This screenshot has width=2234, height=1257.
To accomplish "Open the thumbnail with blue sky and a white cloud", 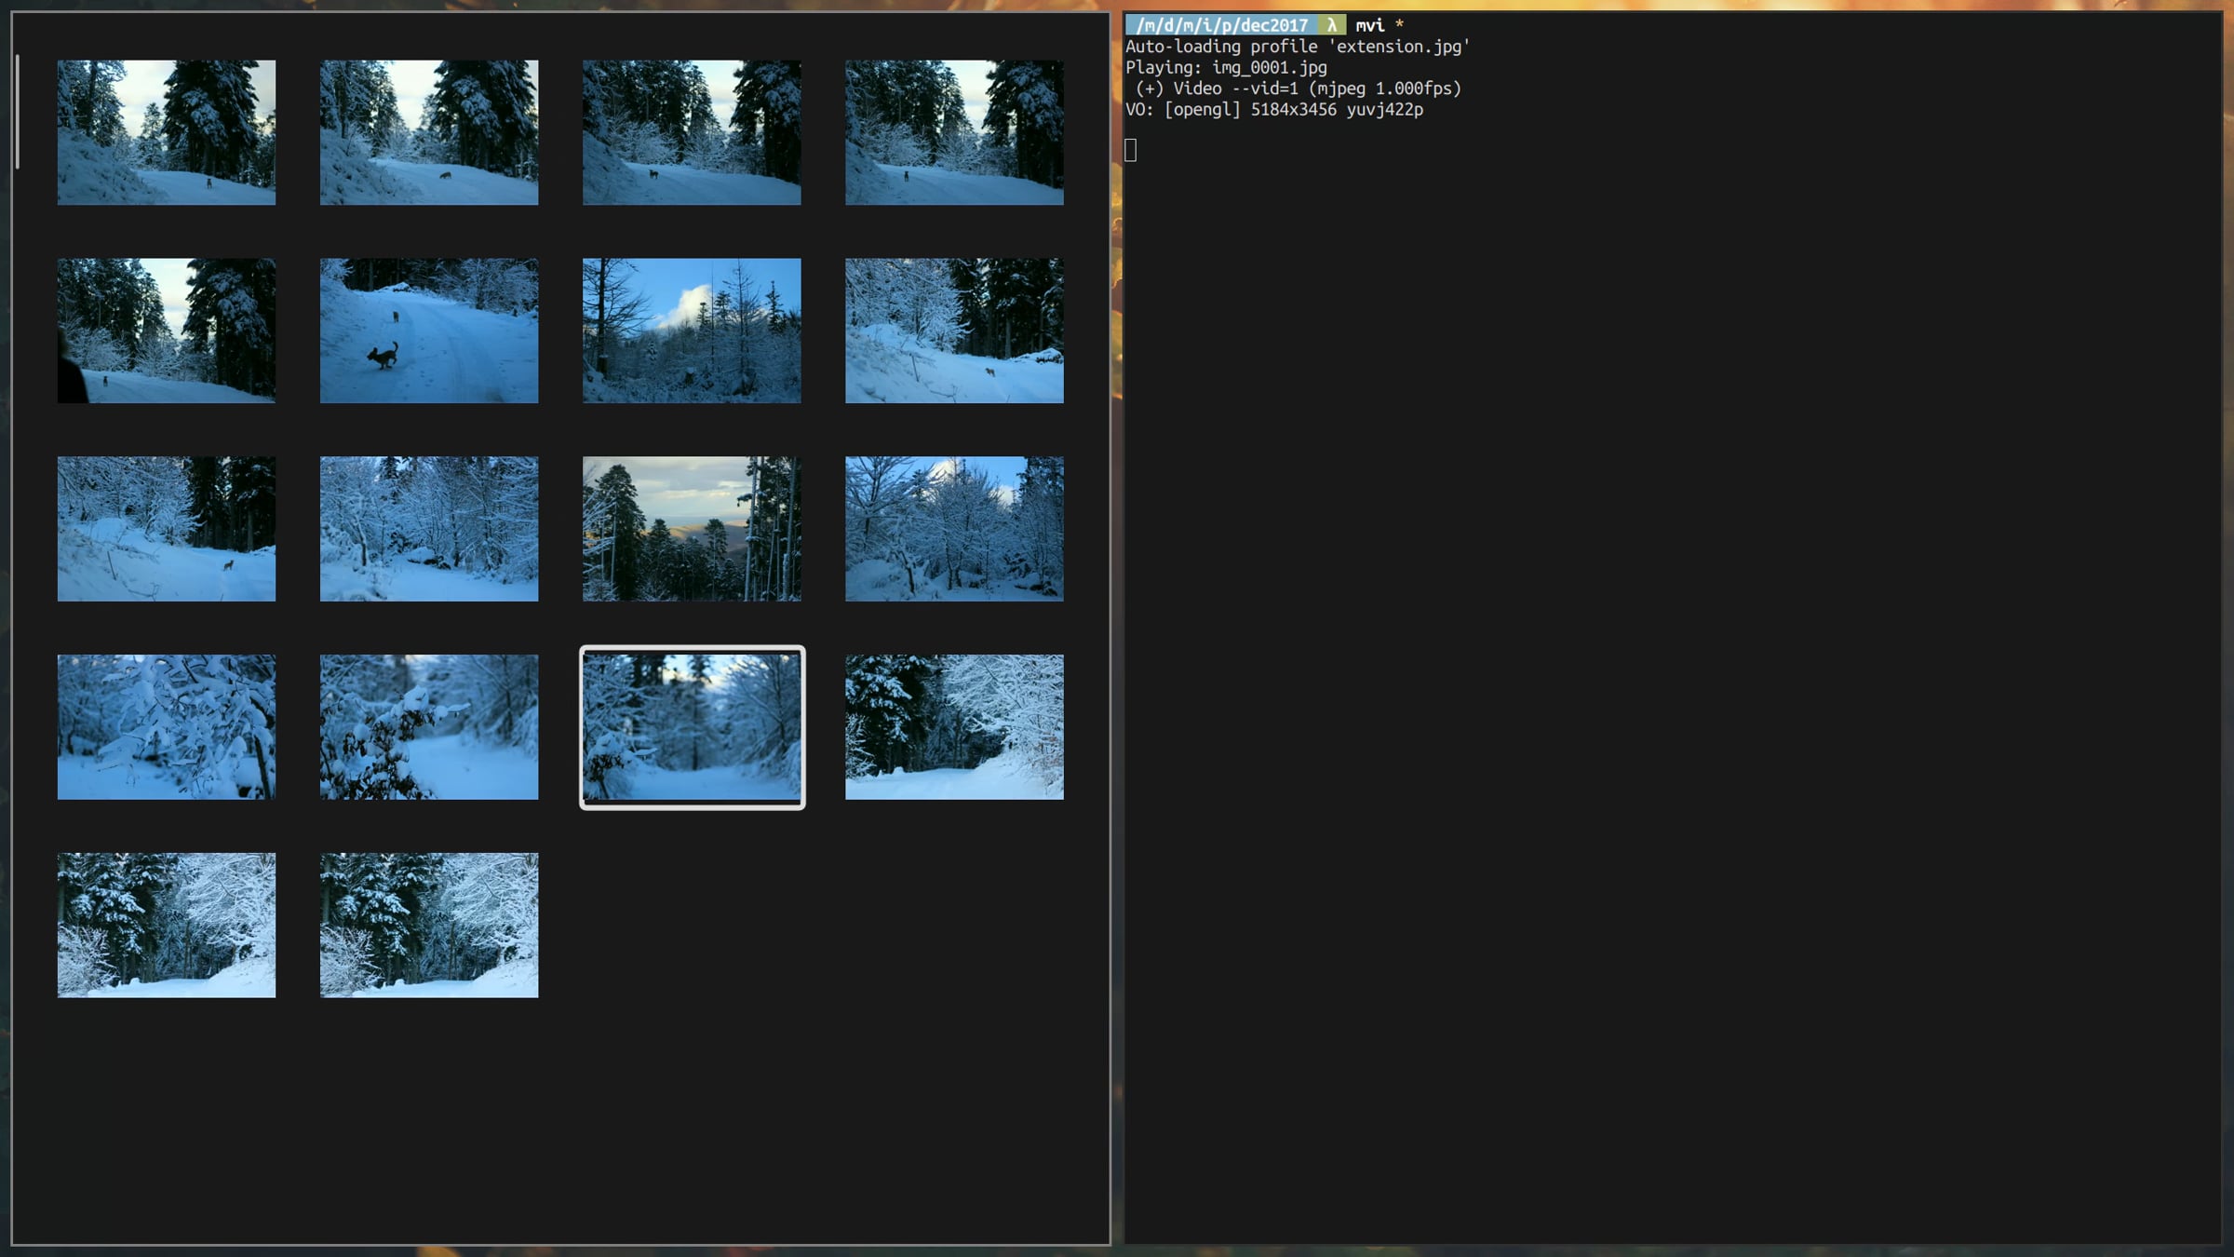I will (692, 331).
